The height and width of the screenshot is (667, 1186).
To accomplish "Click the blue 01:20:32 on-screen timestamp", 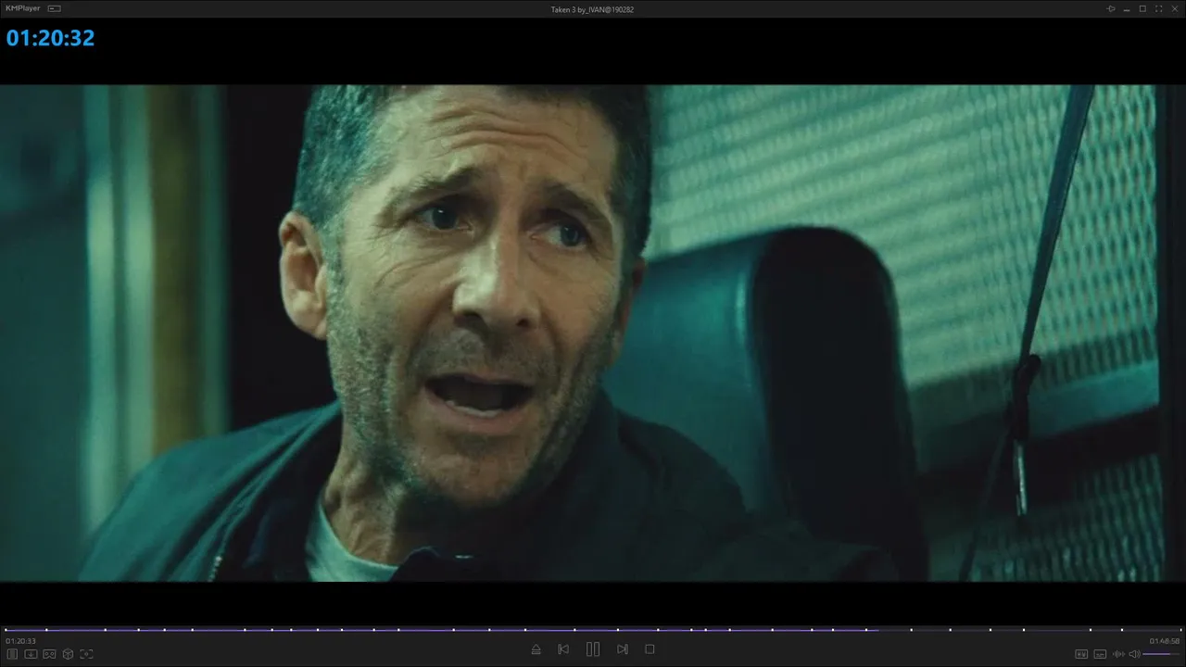I will pos(51,38).
